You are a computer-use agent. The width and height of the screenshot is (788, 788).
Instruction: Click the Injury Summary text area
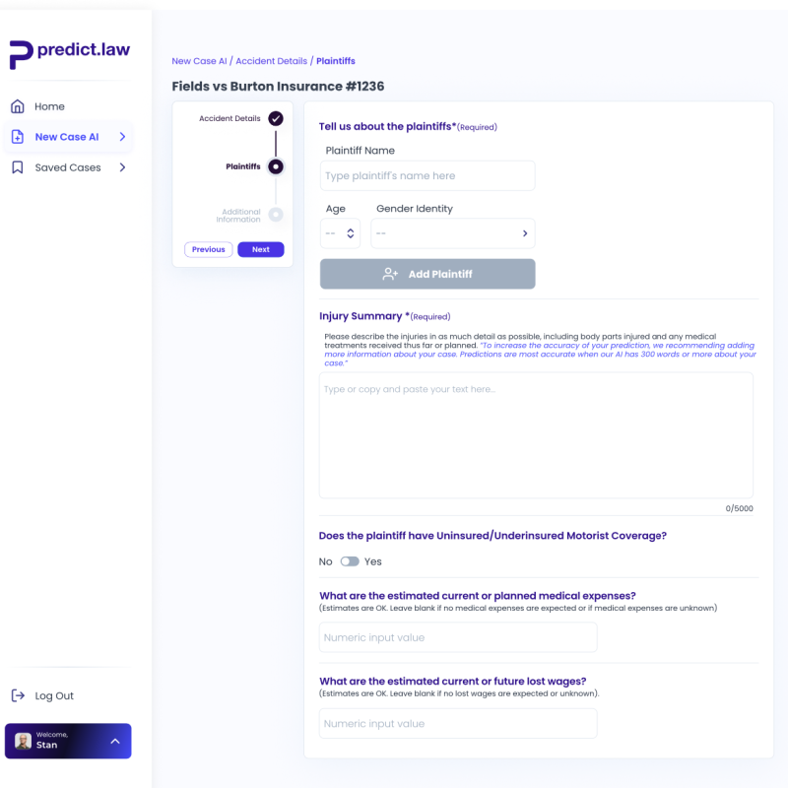(536, 435)
